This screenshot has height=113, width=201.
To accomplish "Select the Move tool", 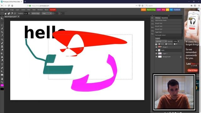I will click(x=2, y=19).
